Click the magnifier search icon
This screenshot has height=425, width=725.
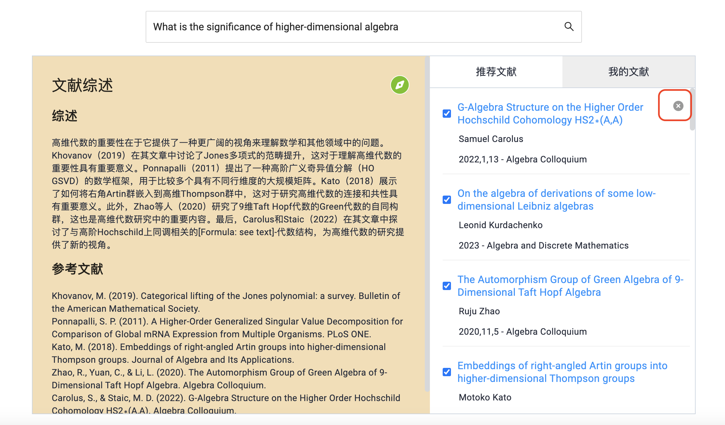point(569,26)
